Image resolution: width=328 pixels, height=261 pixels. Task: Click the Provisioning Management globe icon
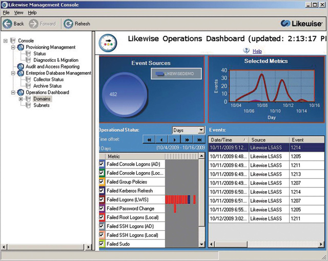tap(20, 48)
